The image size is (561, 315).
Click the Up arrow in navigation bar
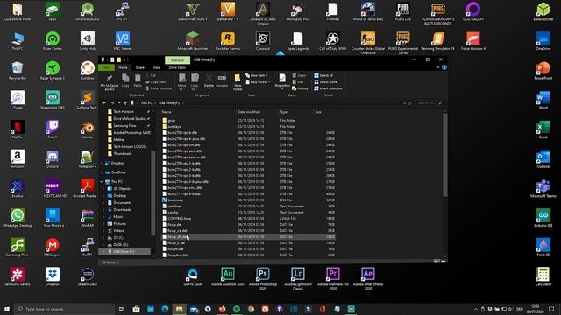125,103
